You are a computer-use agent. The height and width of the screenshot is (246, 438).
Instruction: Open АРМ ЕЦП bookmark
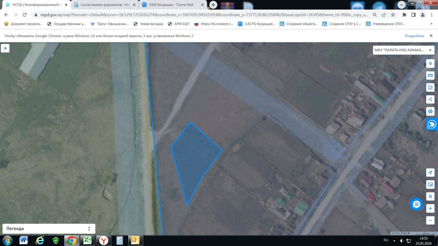click(x=179, y=24)
